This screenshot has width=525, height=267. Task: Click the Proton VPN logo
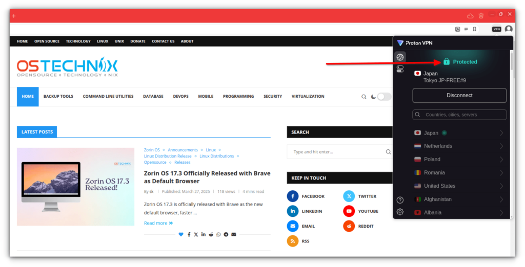(414, 43)
